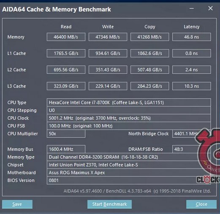Click the Latency column header
This screenshot has height=214, width=220.
(192, 27)
